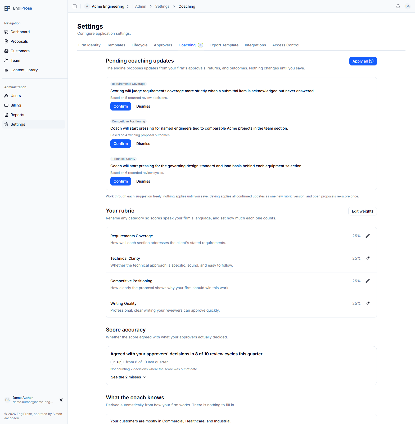The height and width of the screenshot is (424, 415).
Task: Edit the Competitive Positioning rubric category
Action: point(368,281)
